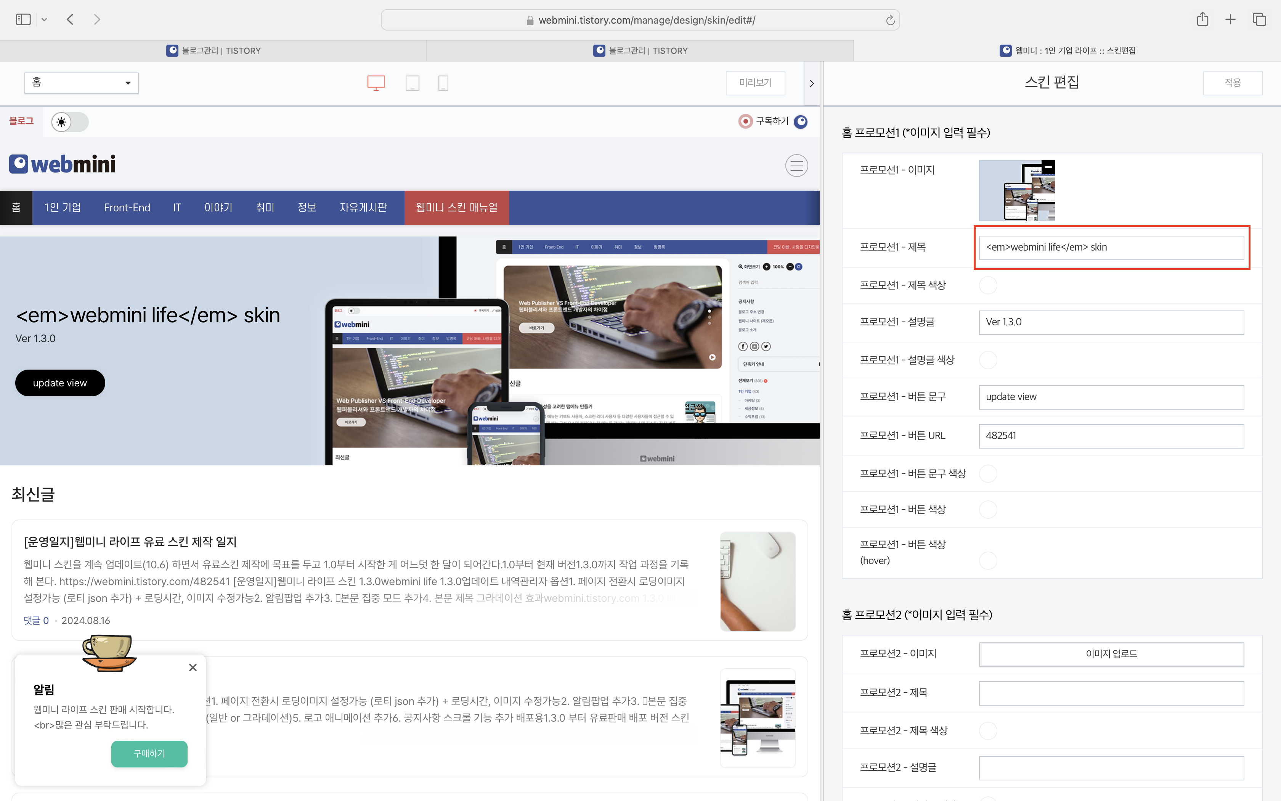Switch to tablet preview device icon

coord(413,83)
